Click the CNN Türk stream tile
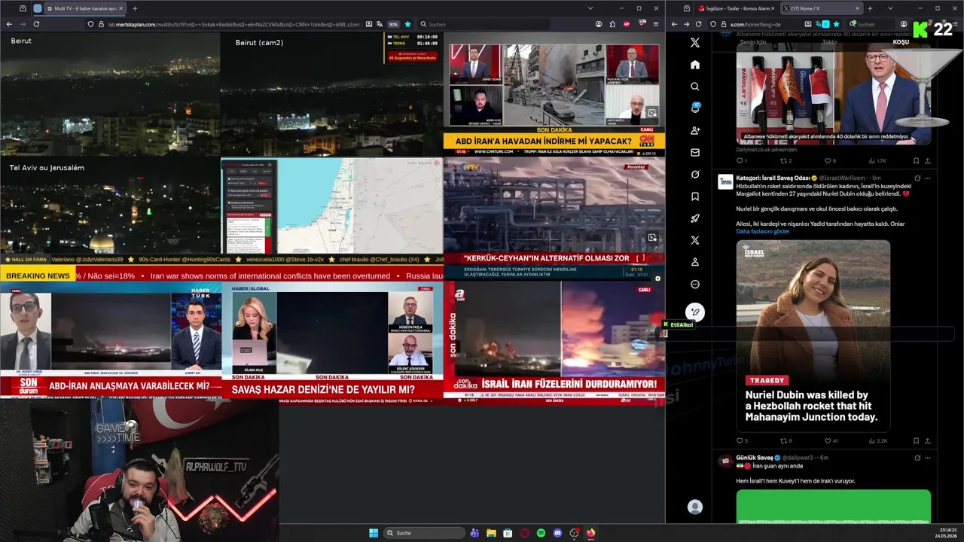 pyautogui.click(x=554, y=94)
